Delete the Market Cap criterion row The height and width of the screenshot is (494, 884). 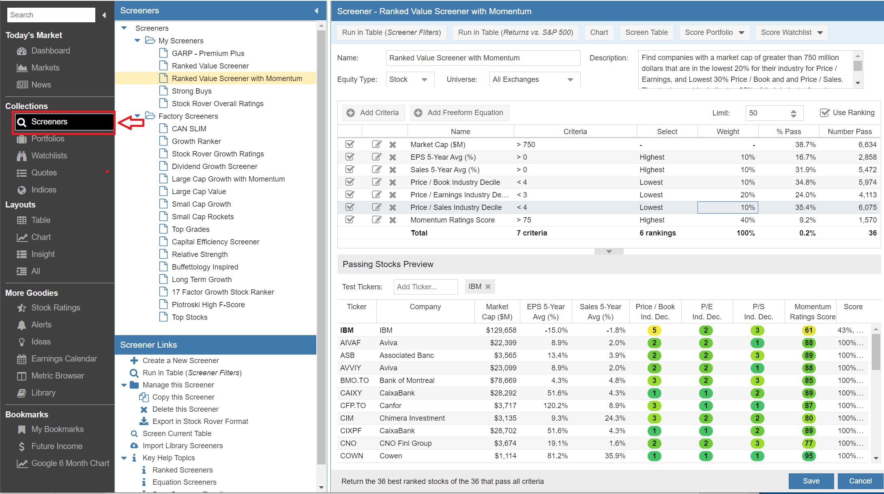393,145
